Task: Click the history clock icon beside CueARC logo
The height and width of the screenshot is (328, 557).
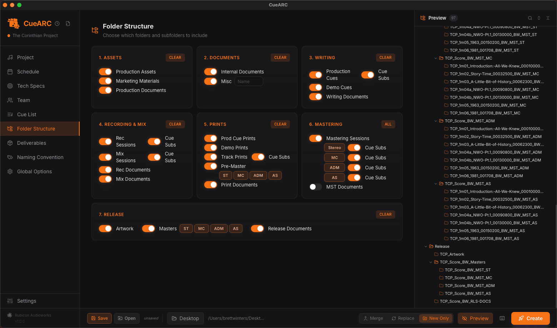Action: click(x=57, y=24)
